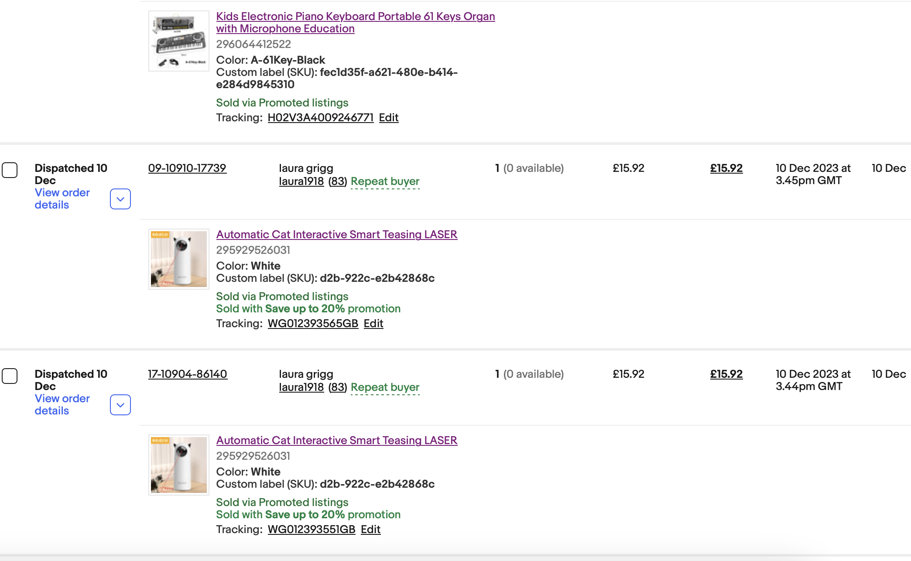This screenshot has height=561, width=911.
Task: Open order number 09-10910-17739
Action: [187, 168]
